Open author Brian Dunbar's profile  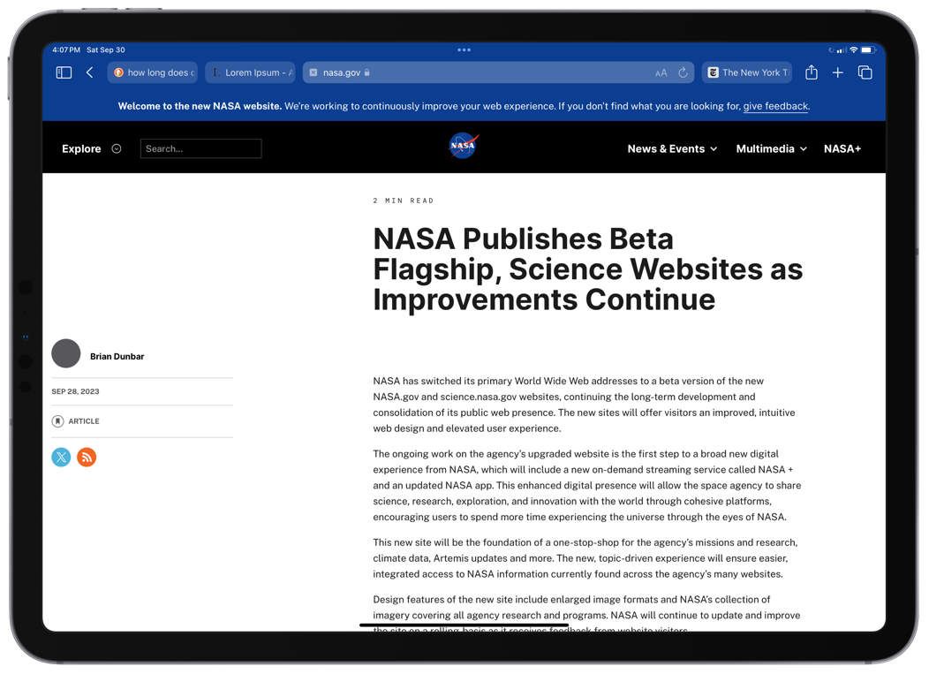pyautogui.click(x=117, y=356)
